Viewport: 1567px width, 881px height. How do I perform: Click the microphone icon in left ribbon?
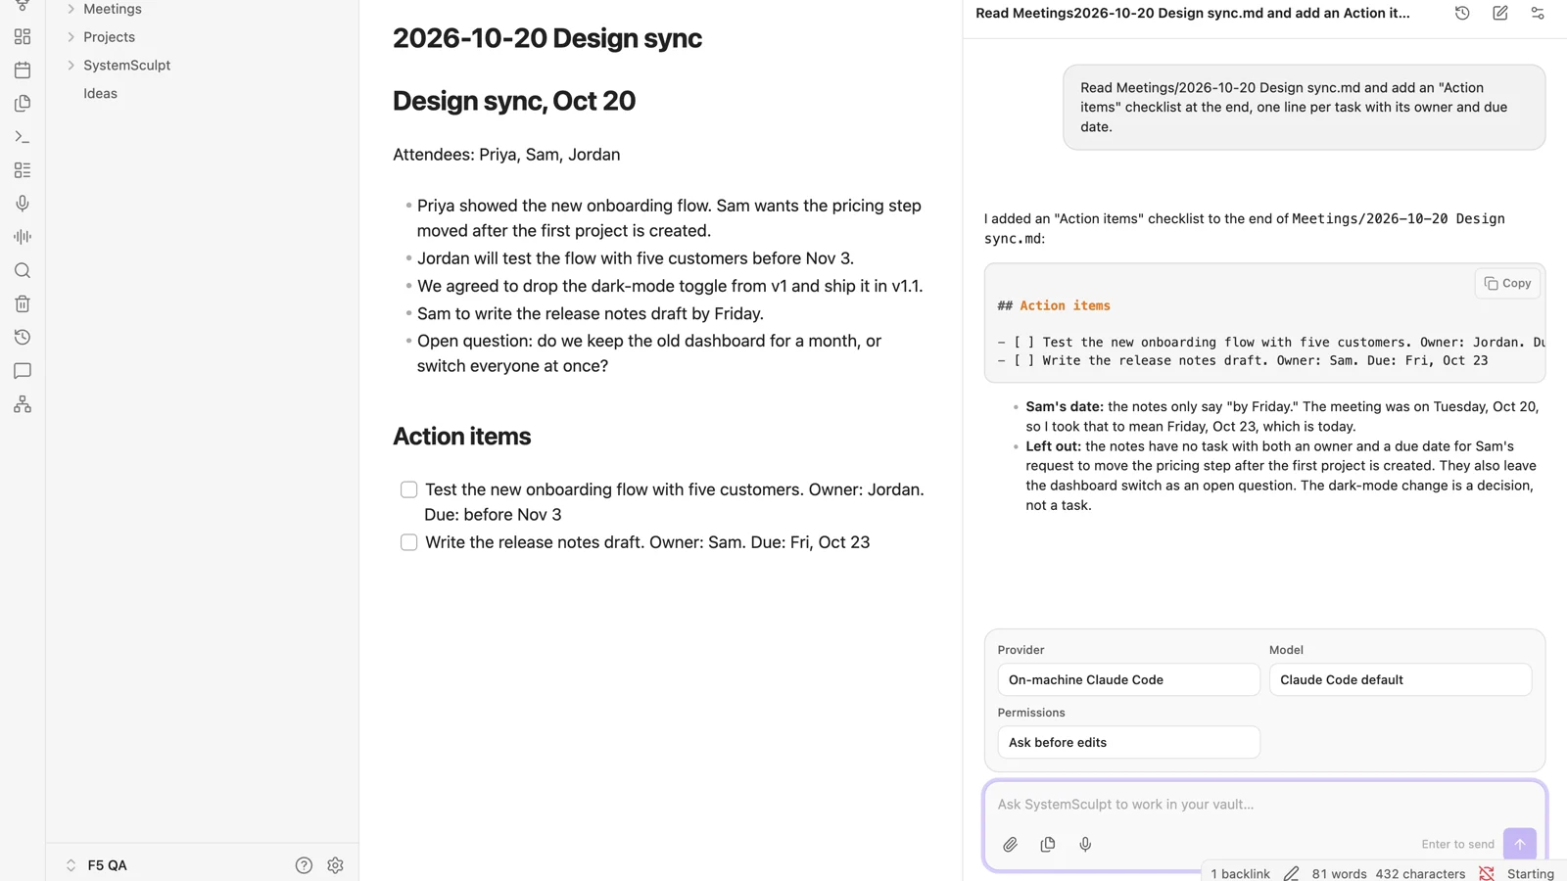23,204
